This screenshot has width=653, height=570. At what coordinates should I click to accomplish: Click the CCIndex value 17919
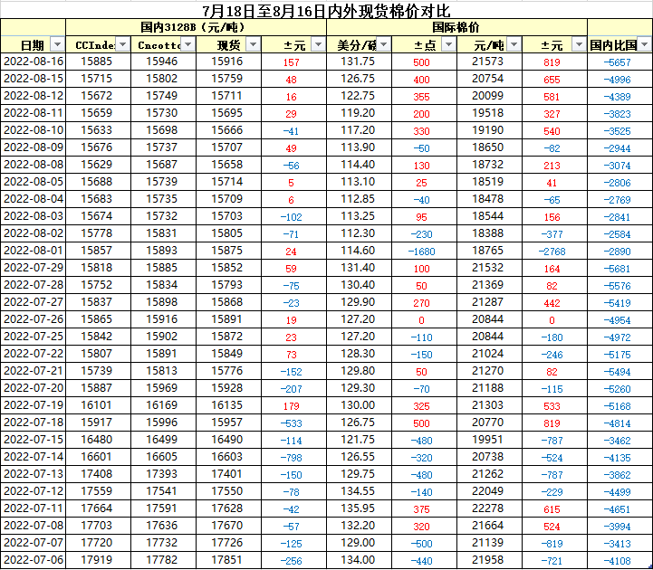[x=97, y=560]
